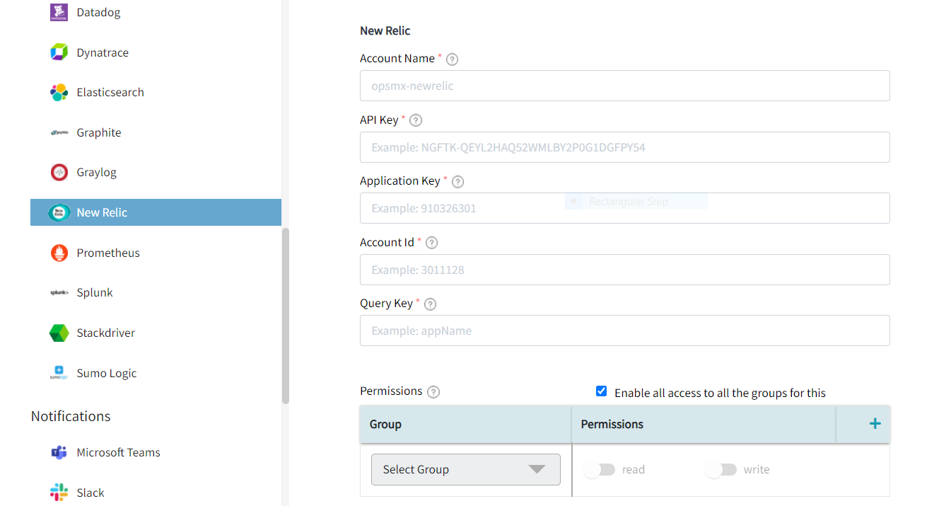Open the Select Group dropdown
The image size is (951, 506).
[x=465, y=469]
